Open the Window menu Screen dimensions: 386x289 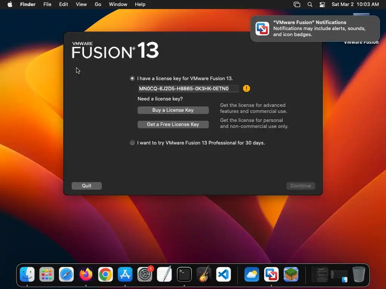coord(118,5)
